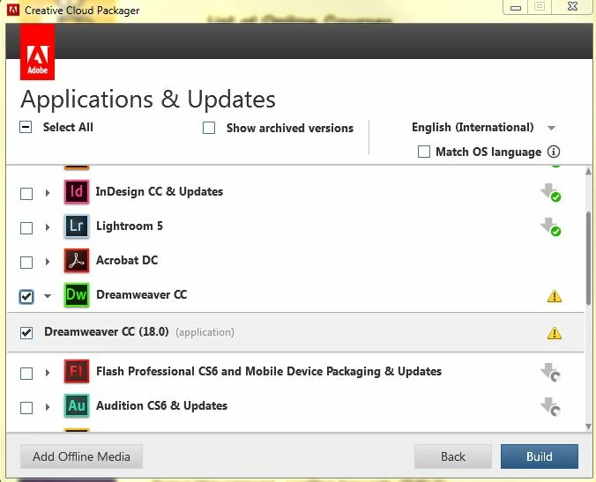Screen dimensions: 596x482
Task: Enable Match OS language checkbox
Action: coord(424,152)
